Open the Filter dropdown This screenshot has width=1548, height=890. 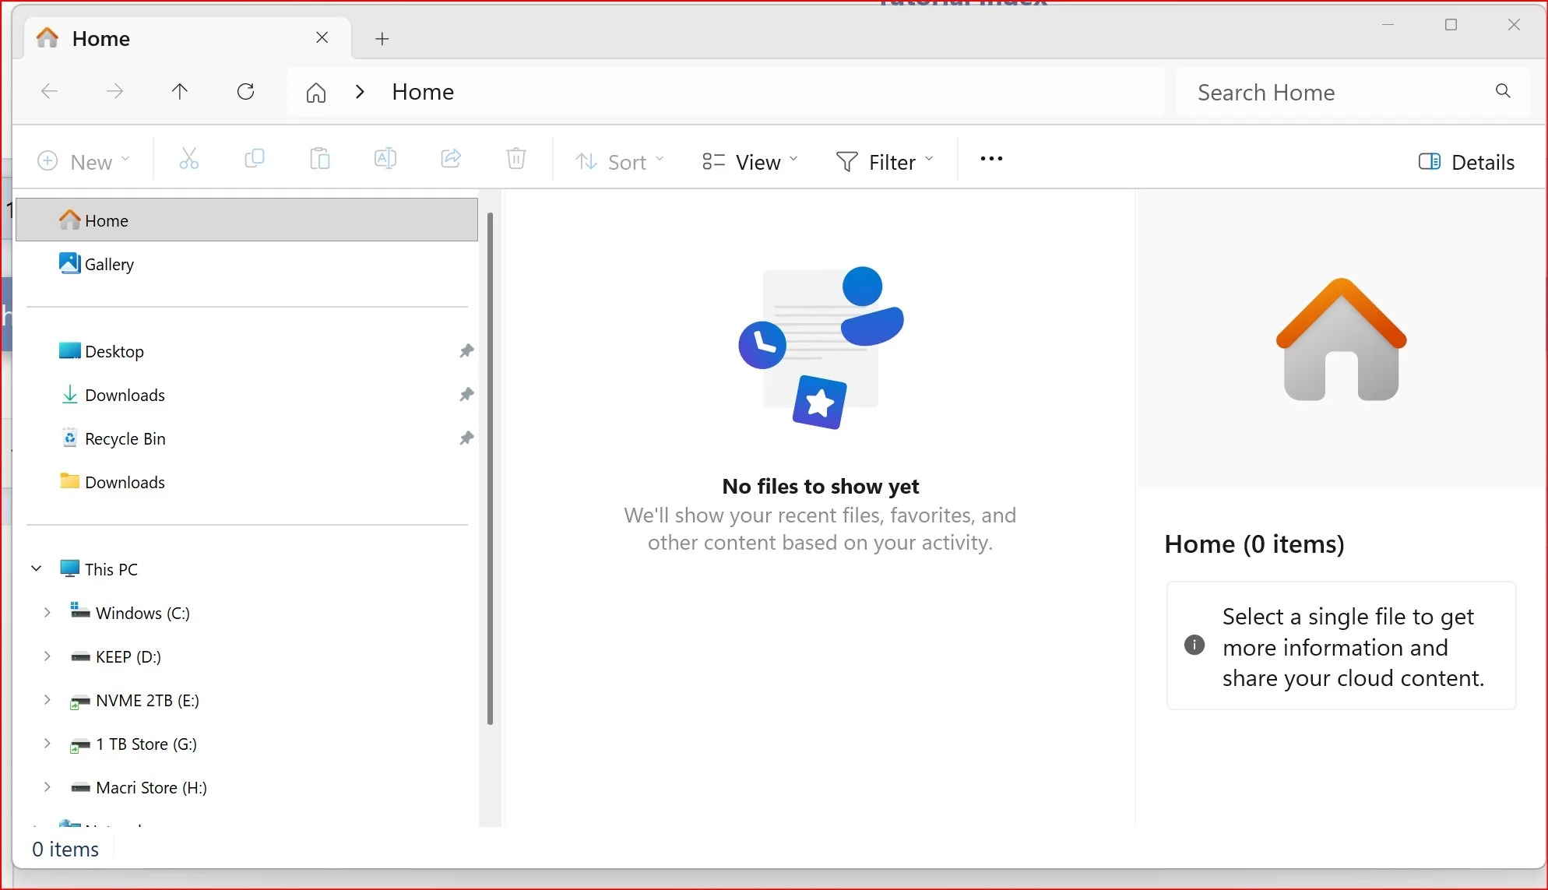click(x=884, y=162)
